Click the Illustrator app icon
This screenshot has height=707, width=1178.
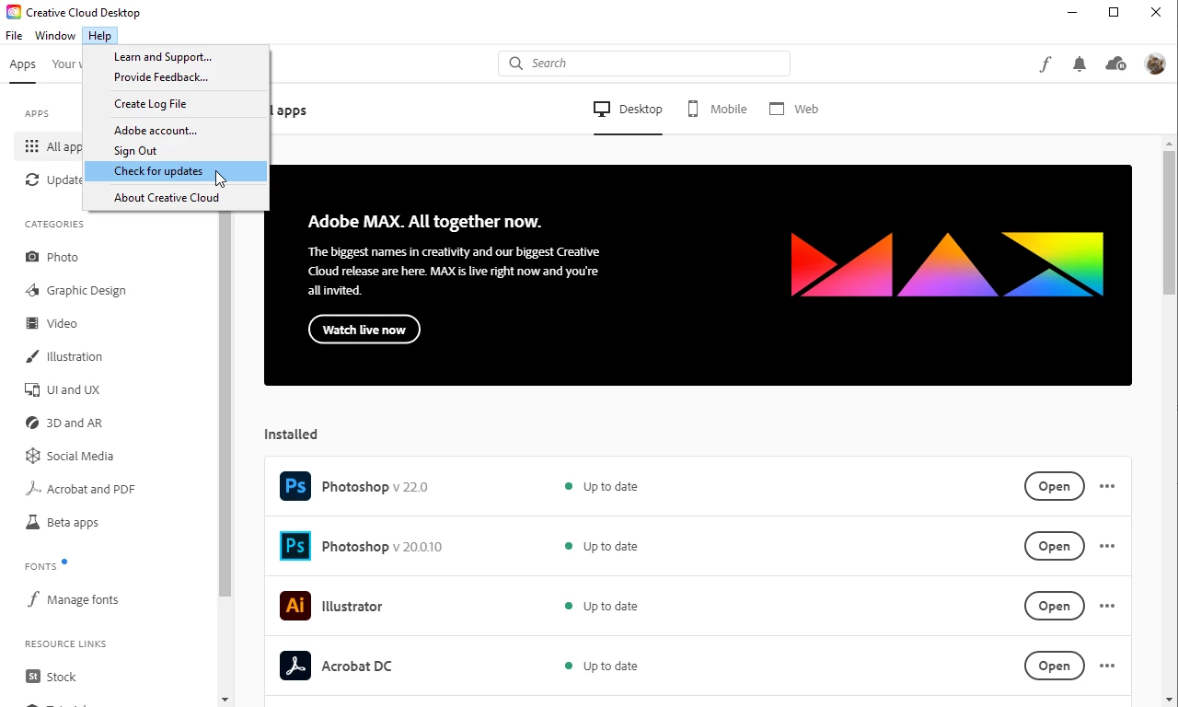(x=295, y=606)
